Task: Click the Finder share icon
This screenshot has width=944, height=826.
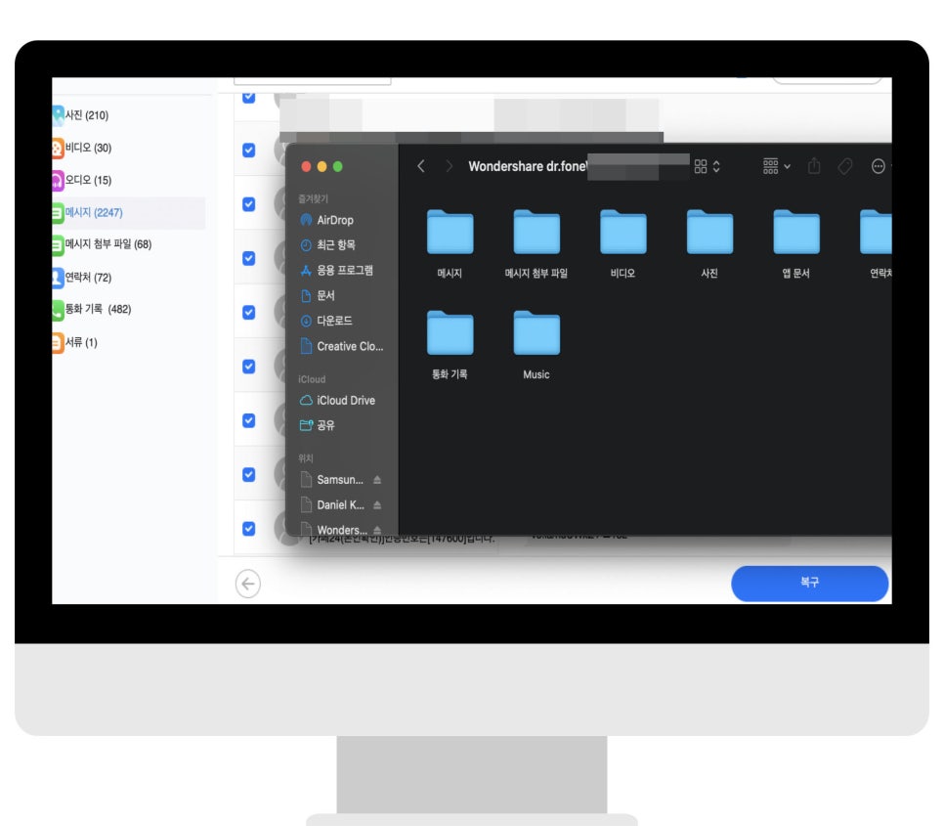Action: click(x=814, y=165)
